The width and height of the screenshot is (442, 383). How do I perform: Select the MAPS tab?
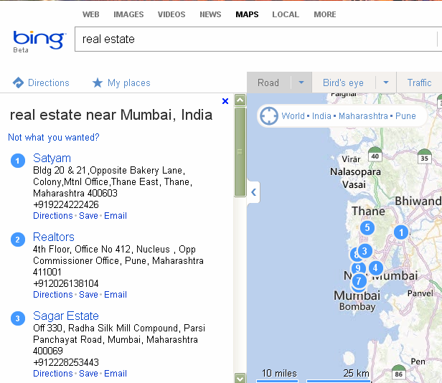pos(247,14)
